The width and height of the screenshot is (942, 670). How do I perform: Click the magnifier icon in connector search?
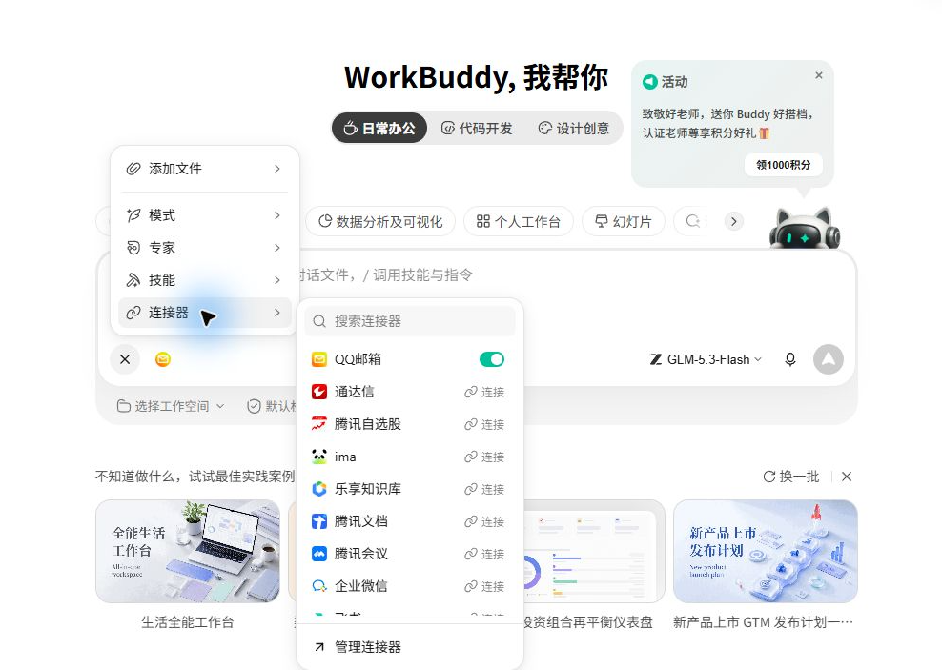319,321
